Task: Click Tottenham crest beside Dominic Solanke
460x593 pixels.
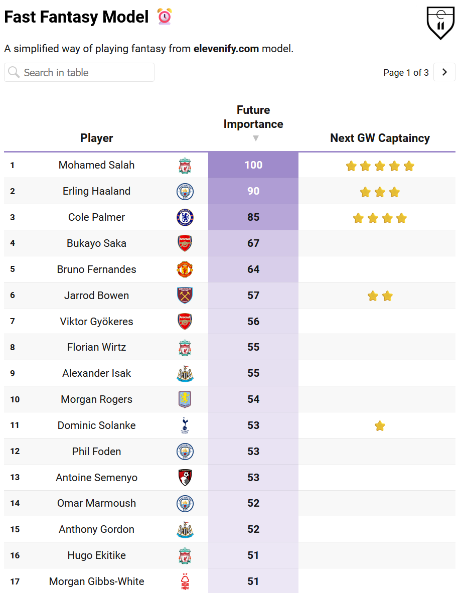Action: point(185,425)
